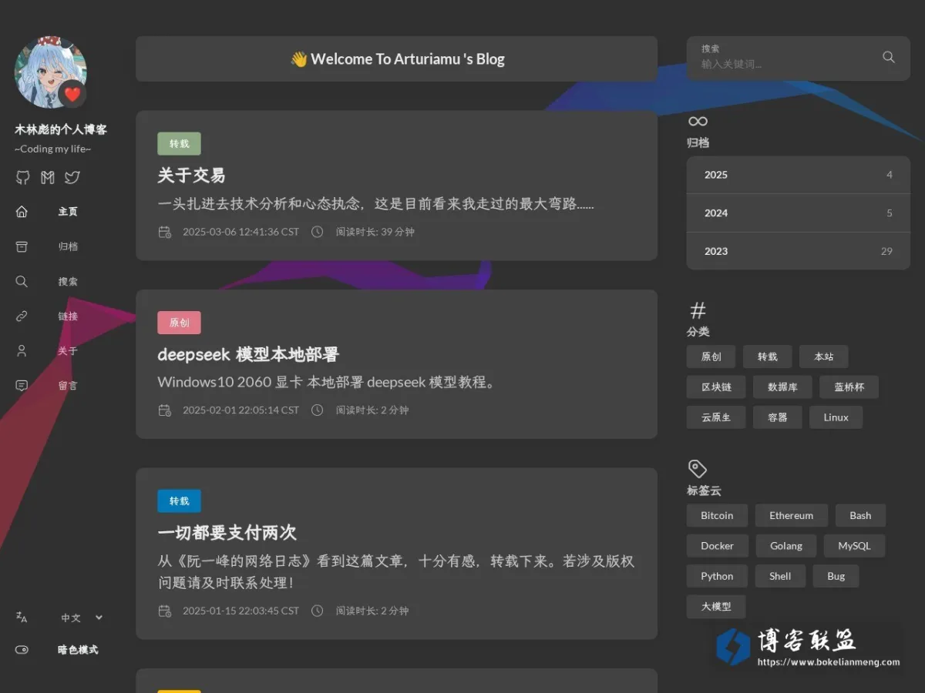Select the Linux category
Screen dimensions: 925x693
pos(836,417)
